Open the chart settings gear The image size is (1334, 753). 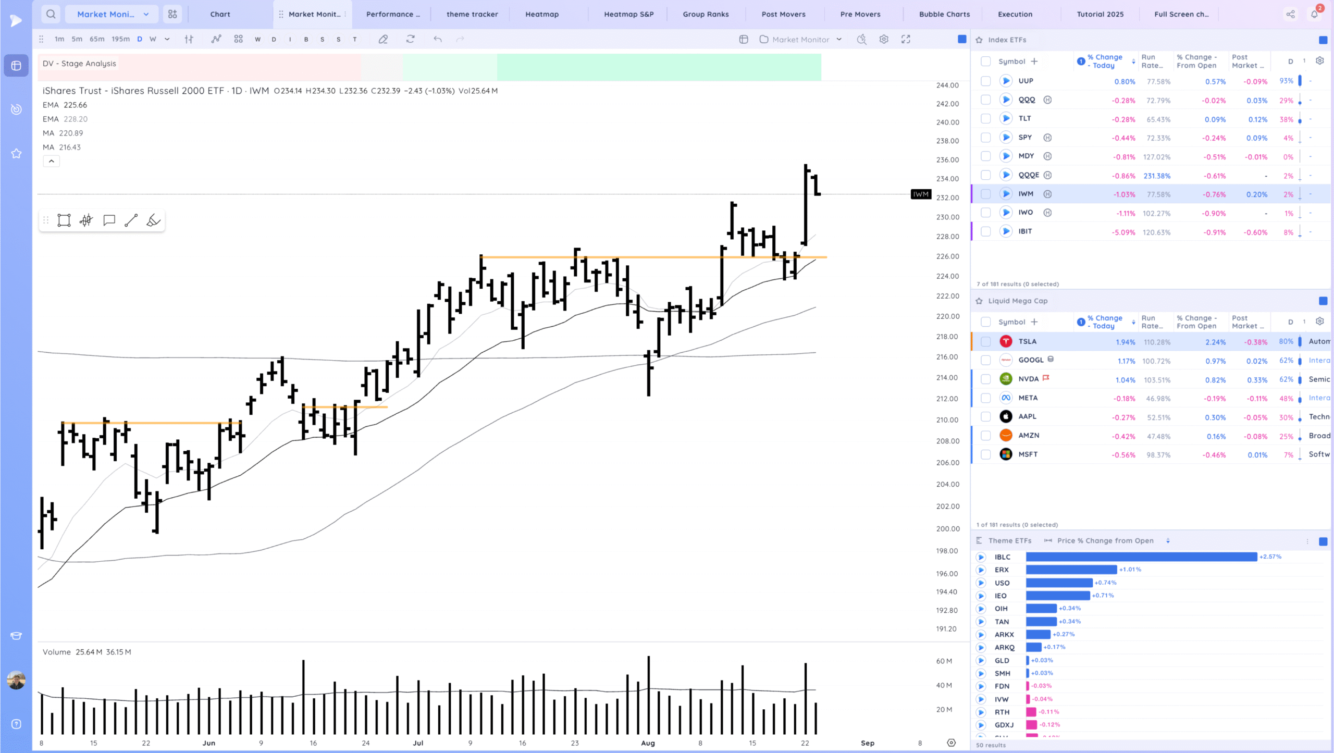[x=884, y=39]
